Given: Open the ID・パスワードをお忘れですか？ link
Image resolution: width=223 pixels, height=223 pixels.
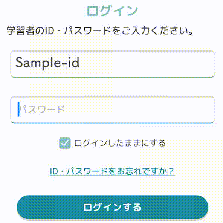Looking at the screenshot, I should (x=112, y=171).
